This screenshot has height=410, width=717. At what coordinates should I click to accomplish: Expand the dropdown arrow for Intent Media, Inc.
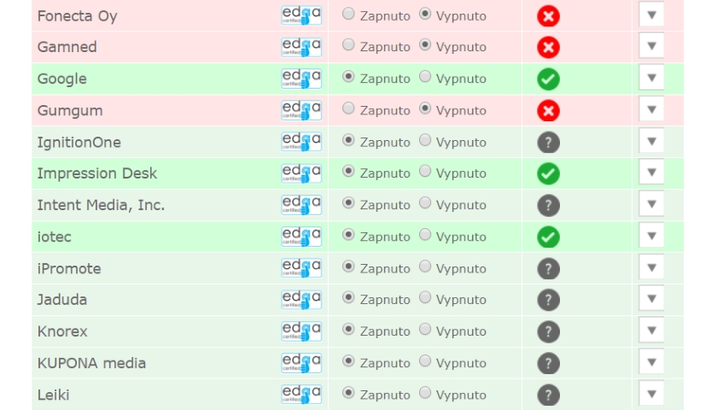click(651, 204)
